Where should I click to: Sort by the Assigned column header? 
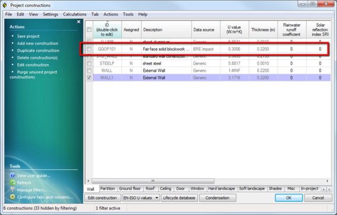tap(131, 30)
